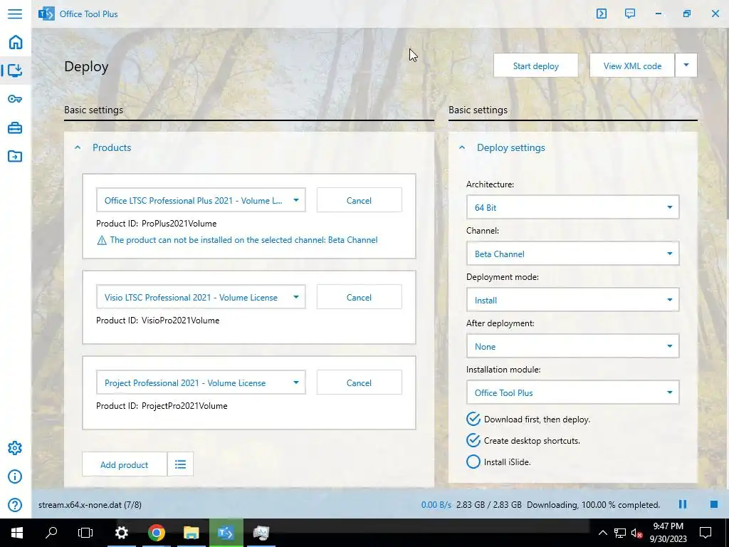The image size is (729, 547).
Task: Open Task View on taskbar
Action: [x=85, y=533]
